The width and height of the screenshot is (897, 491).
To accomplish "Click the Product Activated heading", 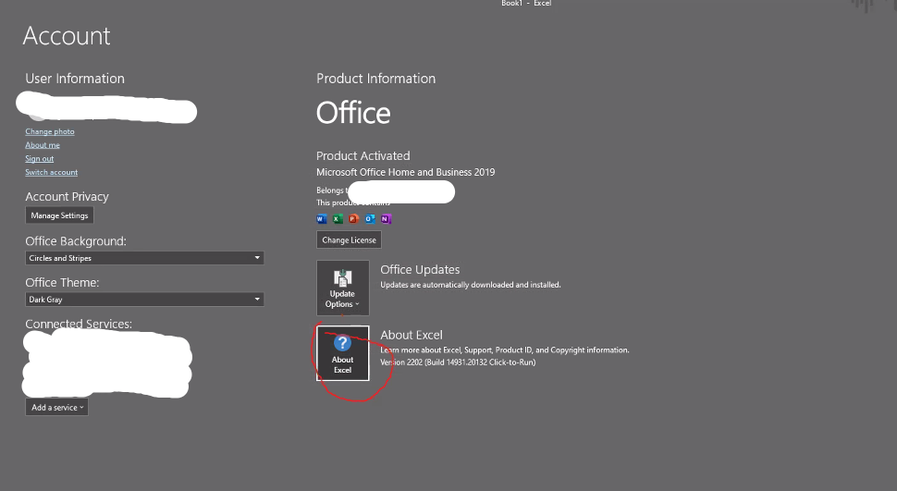I will (363, 155).
